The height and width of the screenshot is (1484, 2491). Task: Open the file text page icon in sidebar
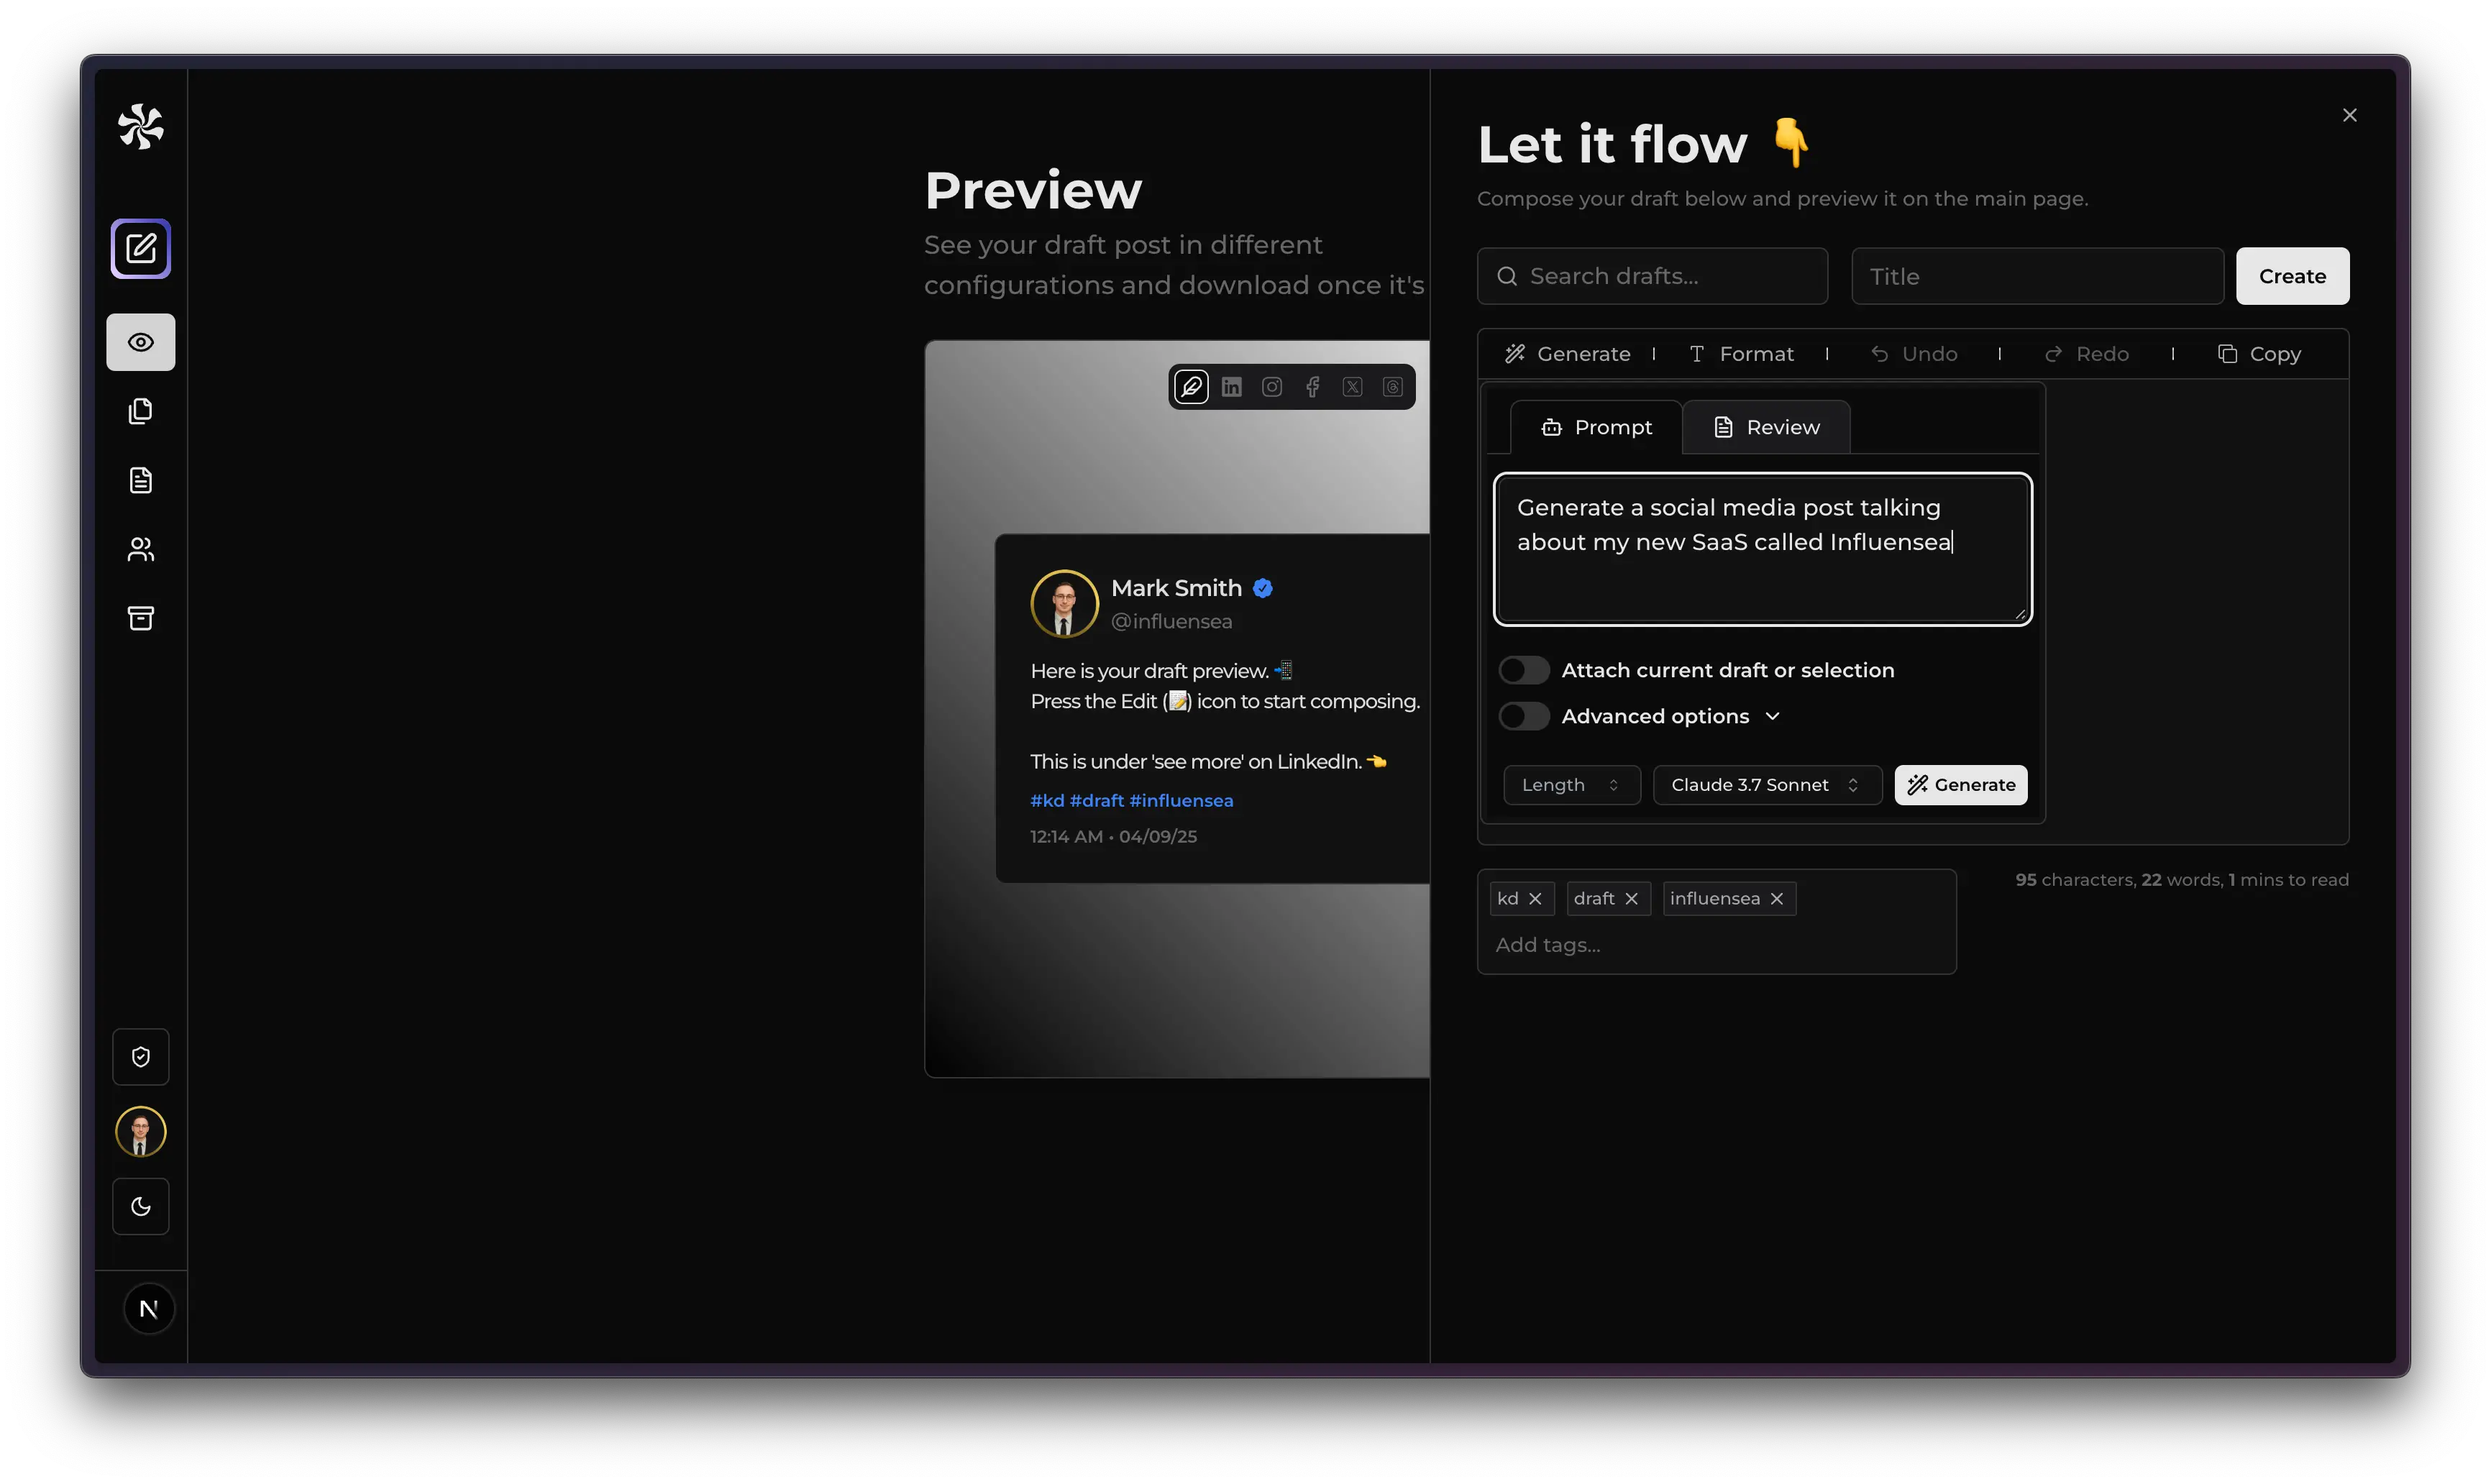click(140, 481)
